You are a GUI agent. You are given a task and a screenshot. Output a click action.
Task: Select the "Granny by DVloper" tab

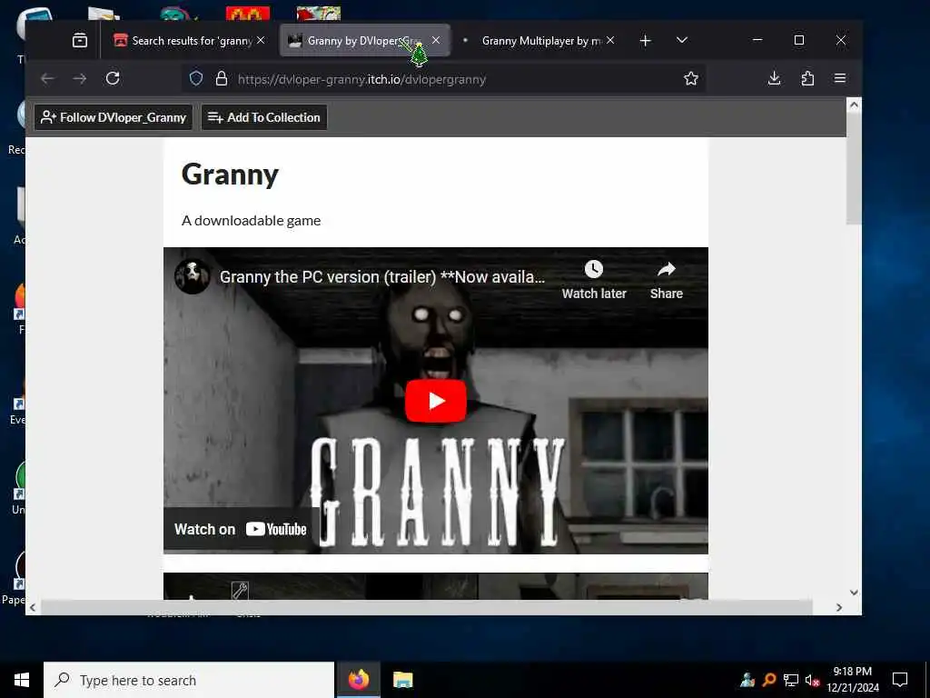click(x=364, y=40)
